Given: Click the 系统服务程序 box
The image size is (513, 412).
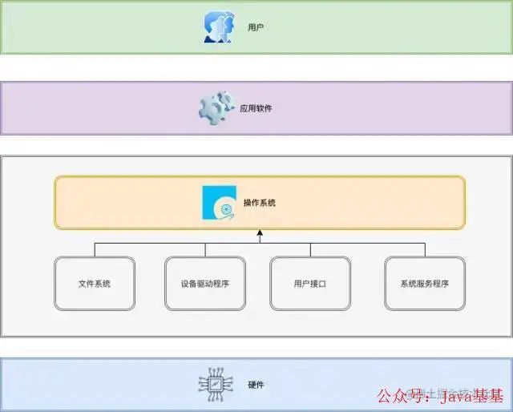Looking at the screenshot, I should [425, 284].
